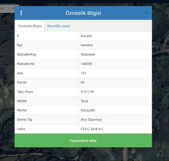Viewport: 169px width, 161px height.
Task: Click the Parsel value 64
Action: [83, 82]
